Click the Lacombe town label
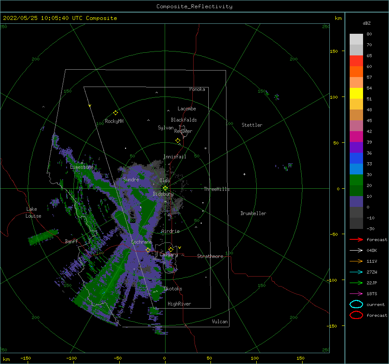The width and height of the screenshot is (389, 364). click(187, 109)
